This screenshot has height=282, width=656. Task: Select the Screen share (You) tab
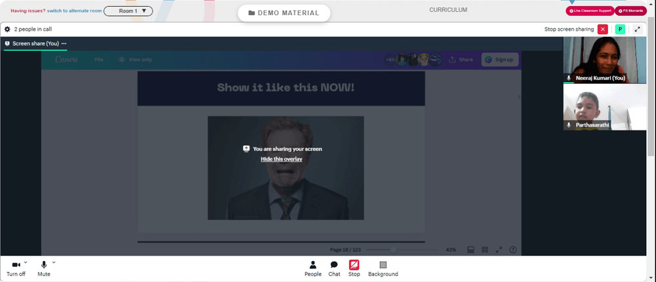tap(35, 43)
